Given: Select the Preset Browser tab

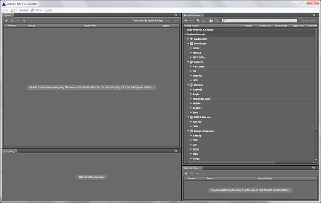Looking at the screenshot, I should click(192, 15).
